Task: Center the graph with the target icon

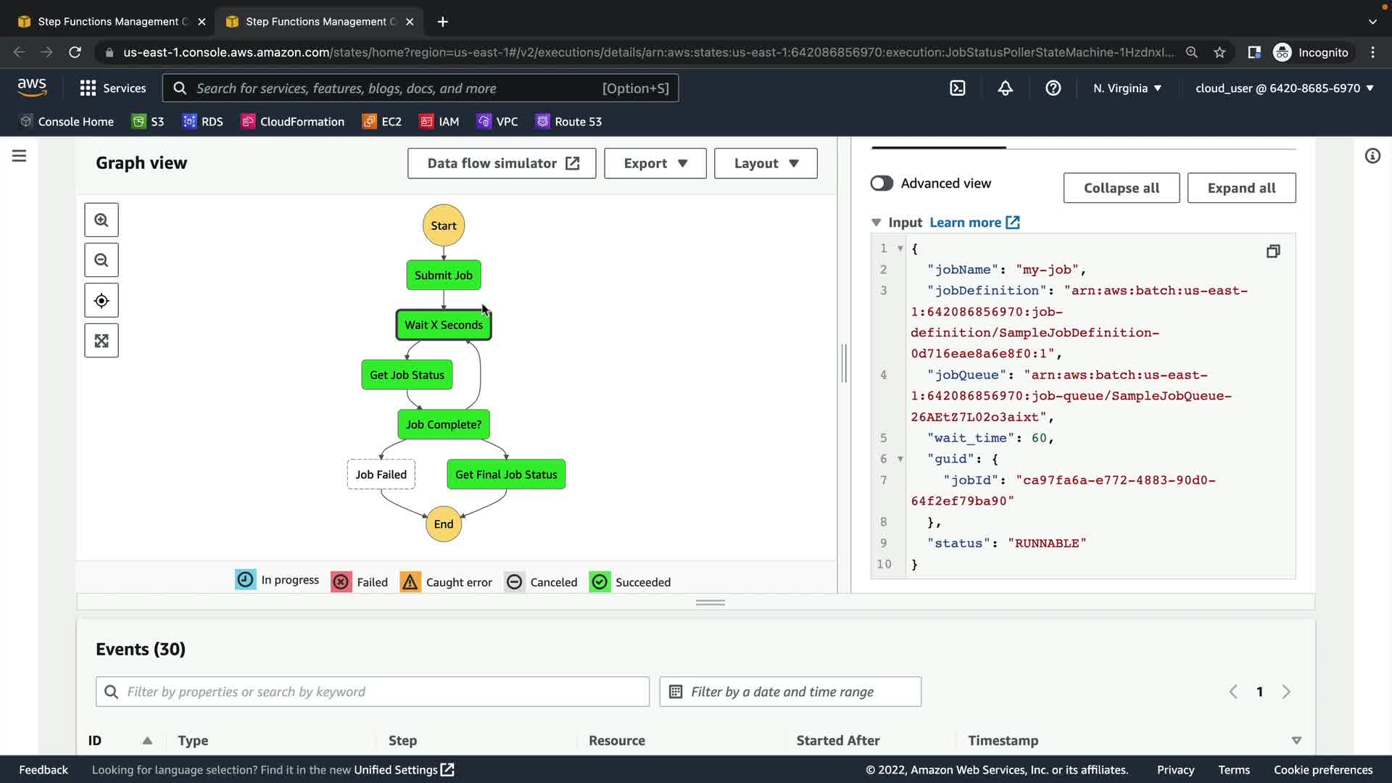Action: pyautogui.click(x=101, y=301)
